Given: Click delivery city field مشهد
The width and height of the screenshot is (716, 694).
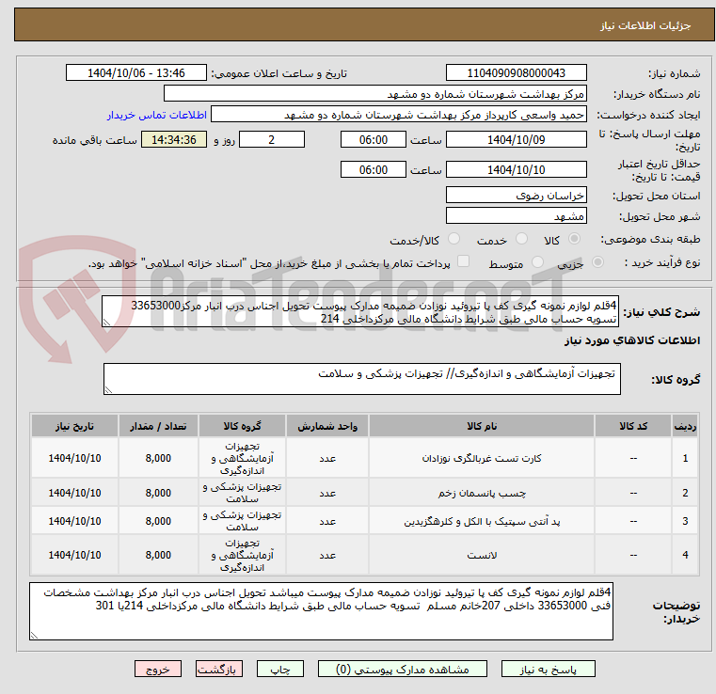Looking at the screenshot, I should click(516, 216).
